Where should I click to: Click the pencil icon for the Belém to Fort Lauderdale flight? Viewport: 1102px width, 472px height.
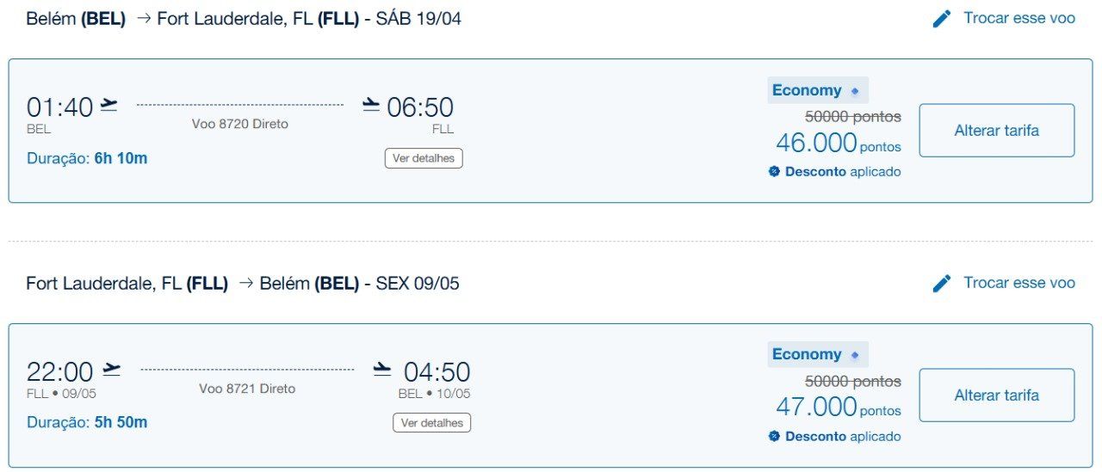(942, 19)
